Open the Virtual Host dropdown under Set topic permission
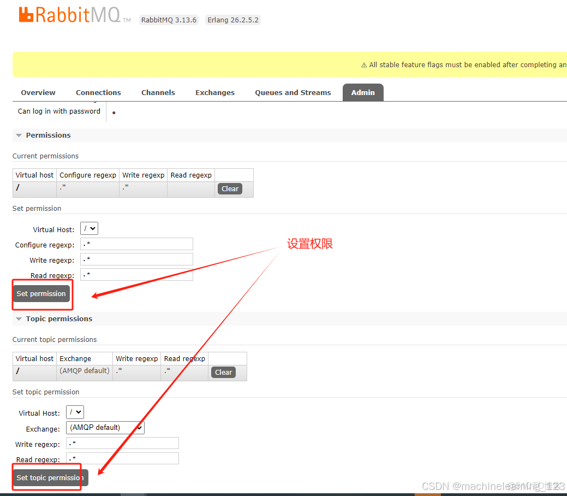The height and width of the screenshot is (496, 567). [75, 412]
